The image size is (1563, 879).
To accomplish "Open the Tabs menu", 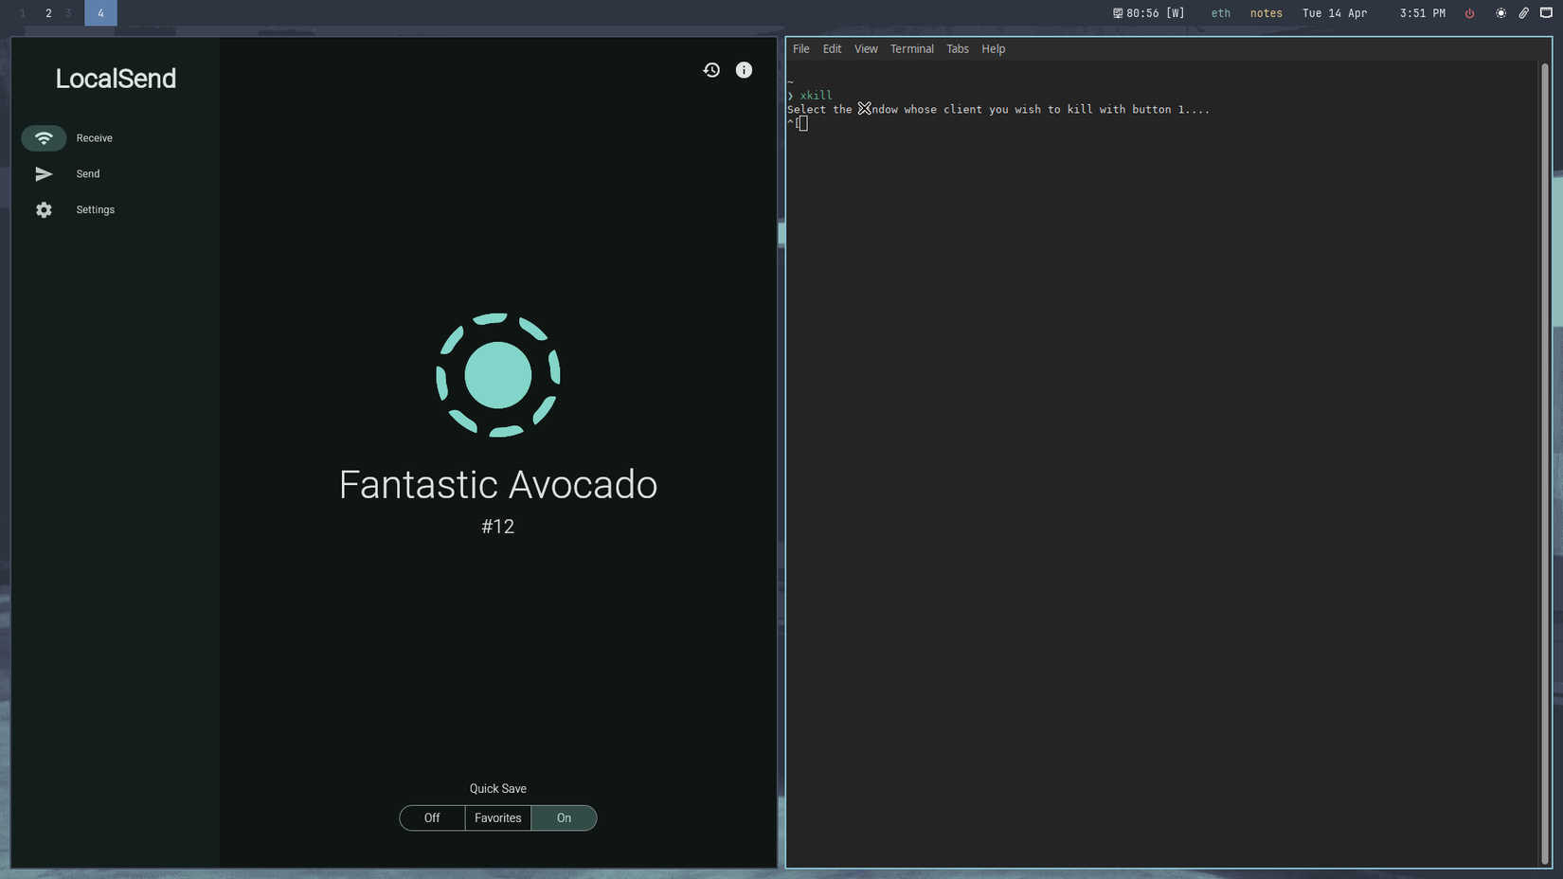I will (957, 48).
